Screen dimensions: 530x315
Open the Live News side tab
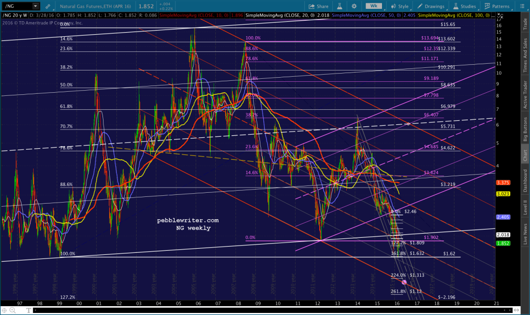[x=525, y=234]
